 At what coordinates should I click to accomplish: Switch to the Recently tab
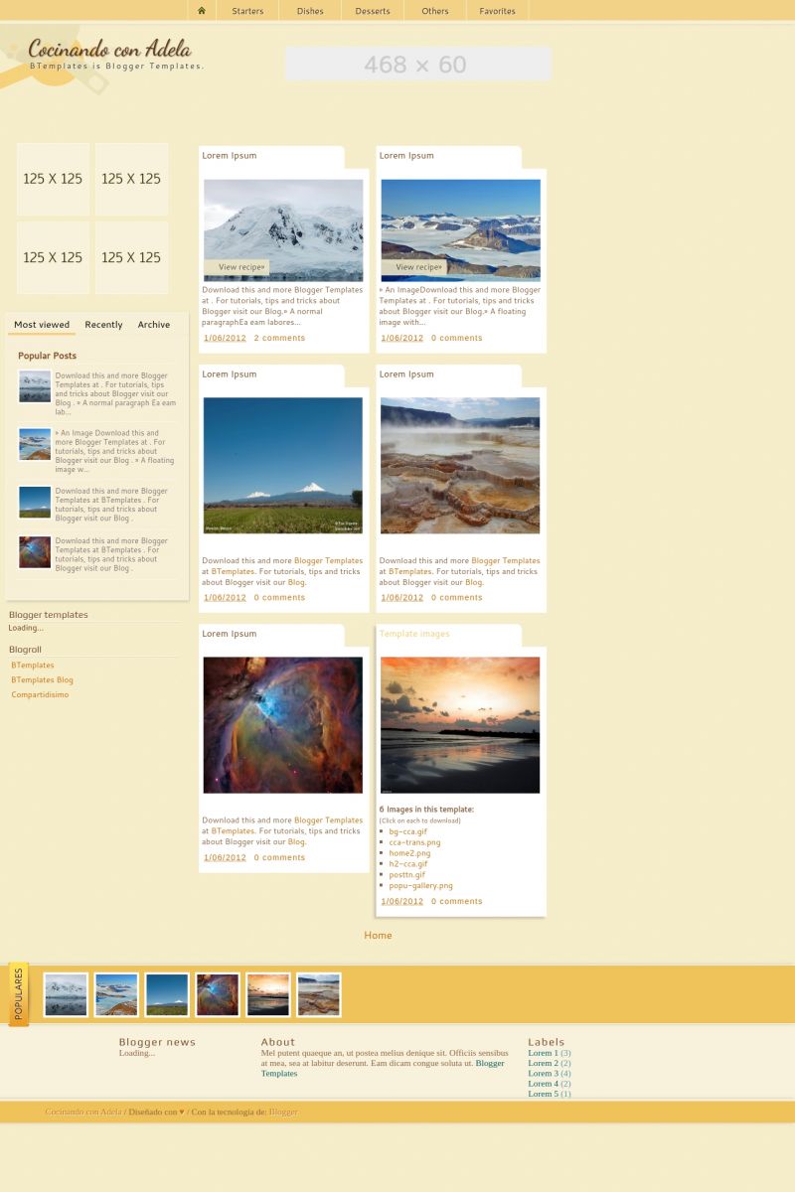[103, 325]
